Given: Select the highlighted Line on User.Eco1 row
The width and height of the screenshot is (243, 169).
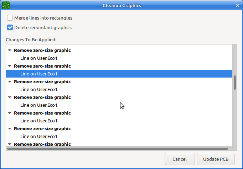Looking at the screenshot, I should pyautogui.click(x=119, y=74).
